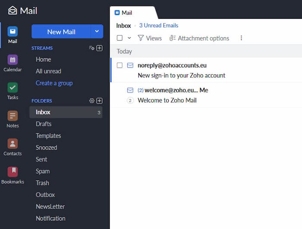Open the Calendar app icon
The image size is (302, 229).
tap(13, 60)
